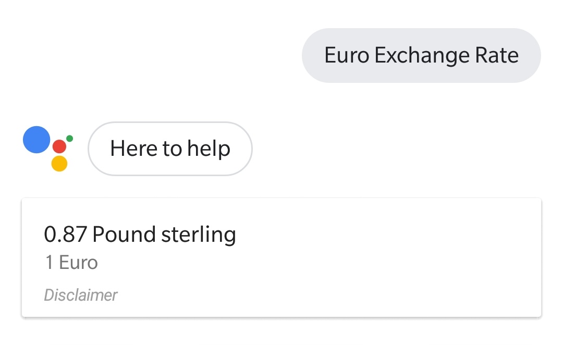Tap the 1 Euro source amount

[71, 263]
